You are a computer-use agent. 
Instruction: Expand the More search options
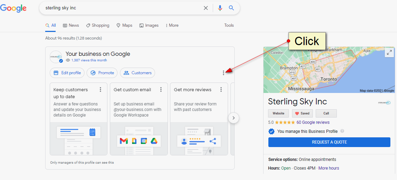(172, 25)
